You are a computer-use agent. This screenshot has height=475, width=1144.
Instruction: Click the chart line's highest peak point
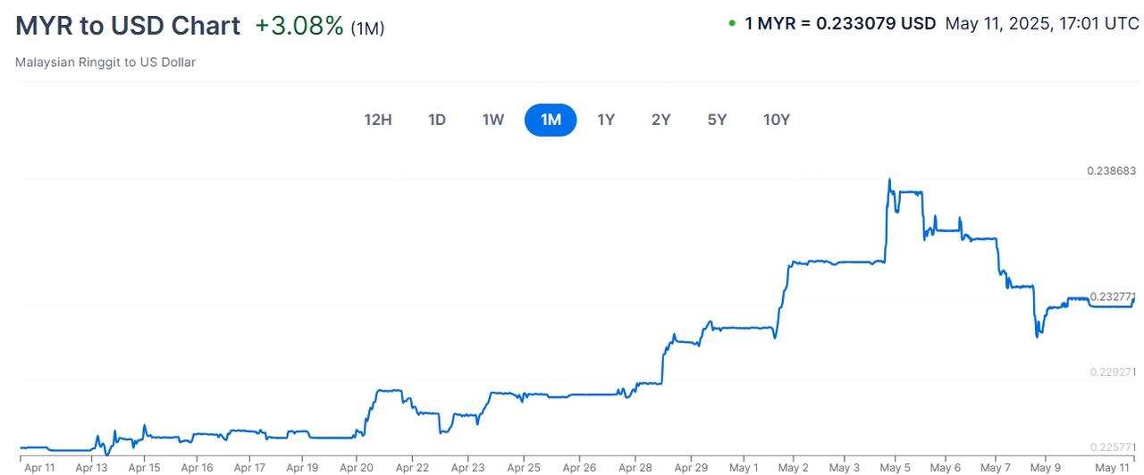click(889, 179)
